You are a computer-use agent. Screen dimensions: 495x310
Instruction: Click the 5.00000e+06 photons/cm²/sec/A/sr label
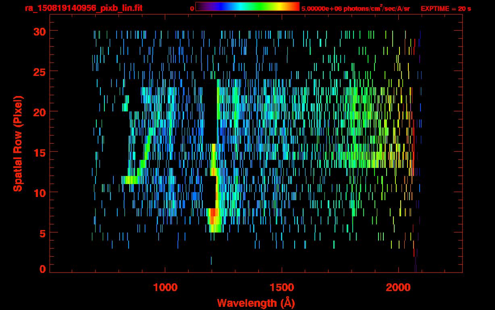[356, 8]
